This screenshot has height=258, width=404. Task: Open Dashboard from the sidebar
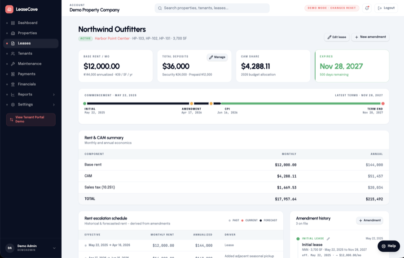(31, 23)
